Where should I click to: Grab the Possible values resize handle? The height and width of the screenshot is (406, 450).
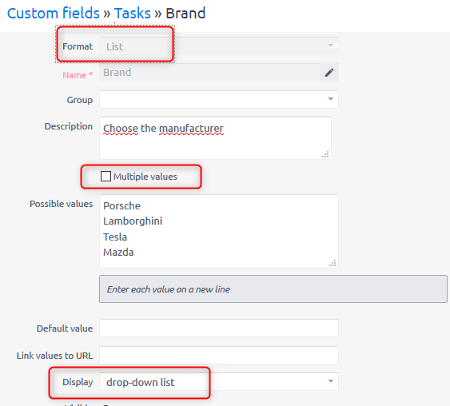click(333, 263)
